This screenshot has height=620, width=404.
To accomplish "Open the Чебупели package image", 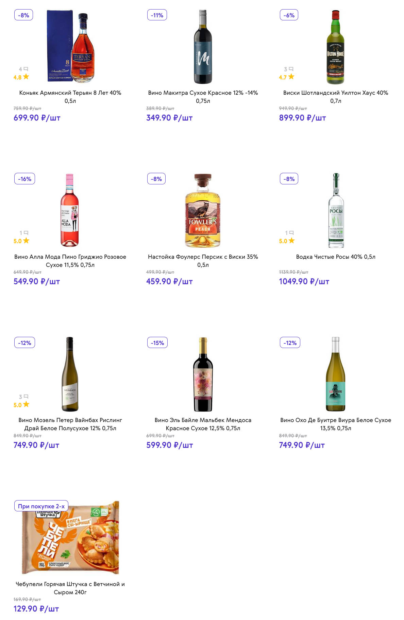I will 70,537.
